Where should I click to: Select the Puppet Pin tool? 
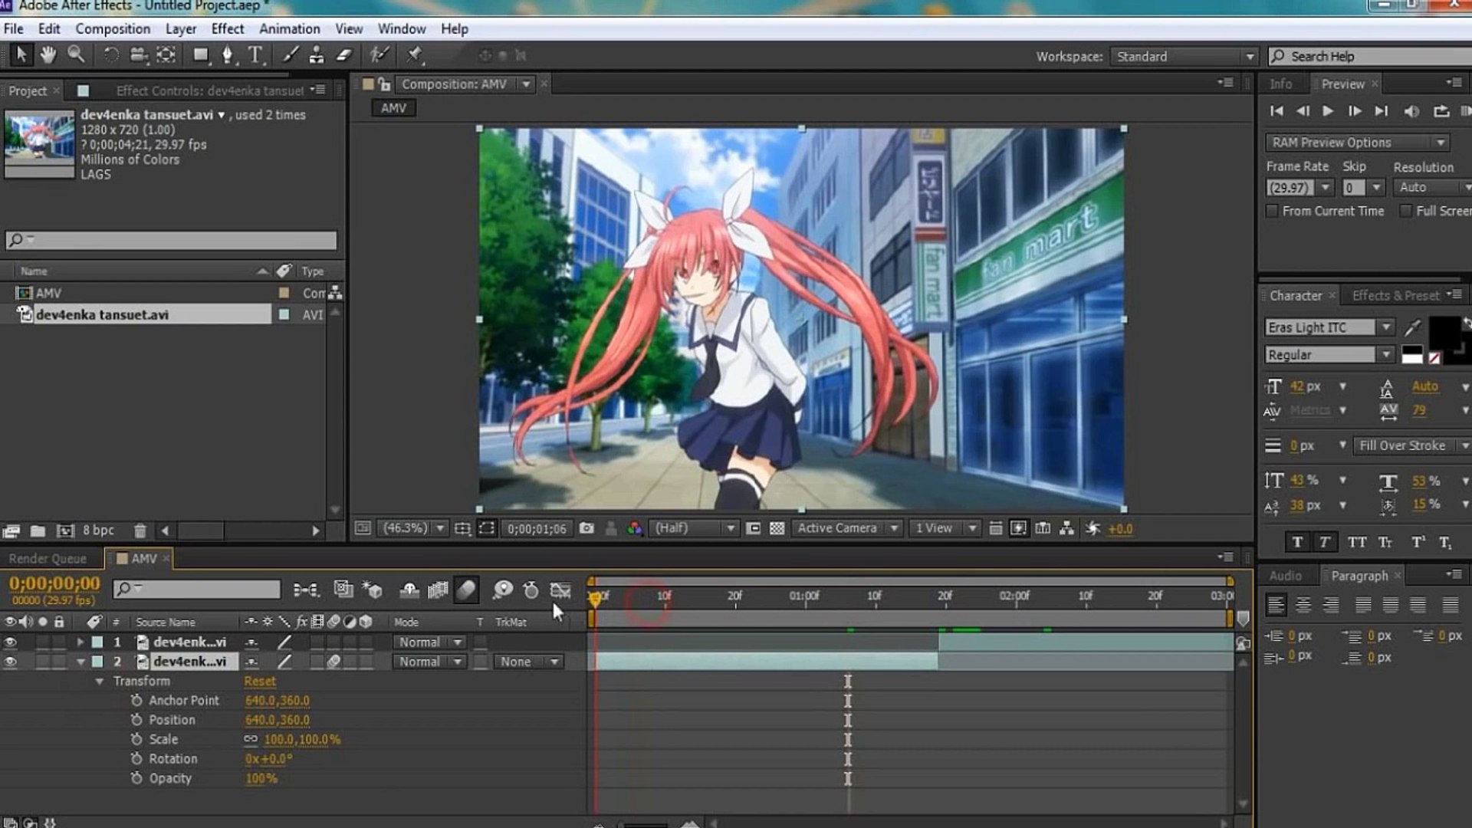coord(414,54)
